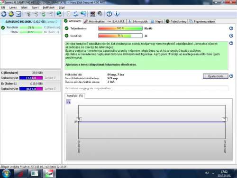Click the Újratesztelés button
237x178 pixels.
click(216, 76)
